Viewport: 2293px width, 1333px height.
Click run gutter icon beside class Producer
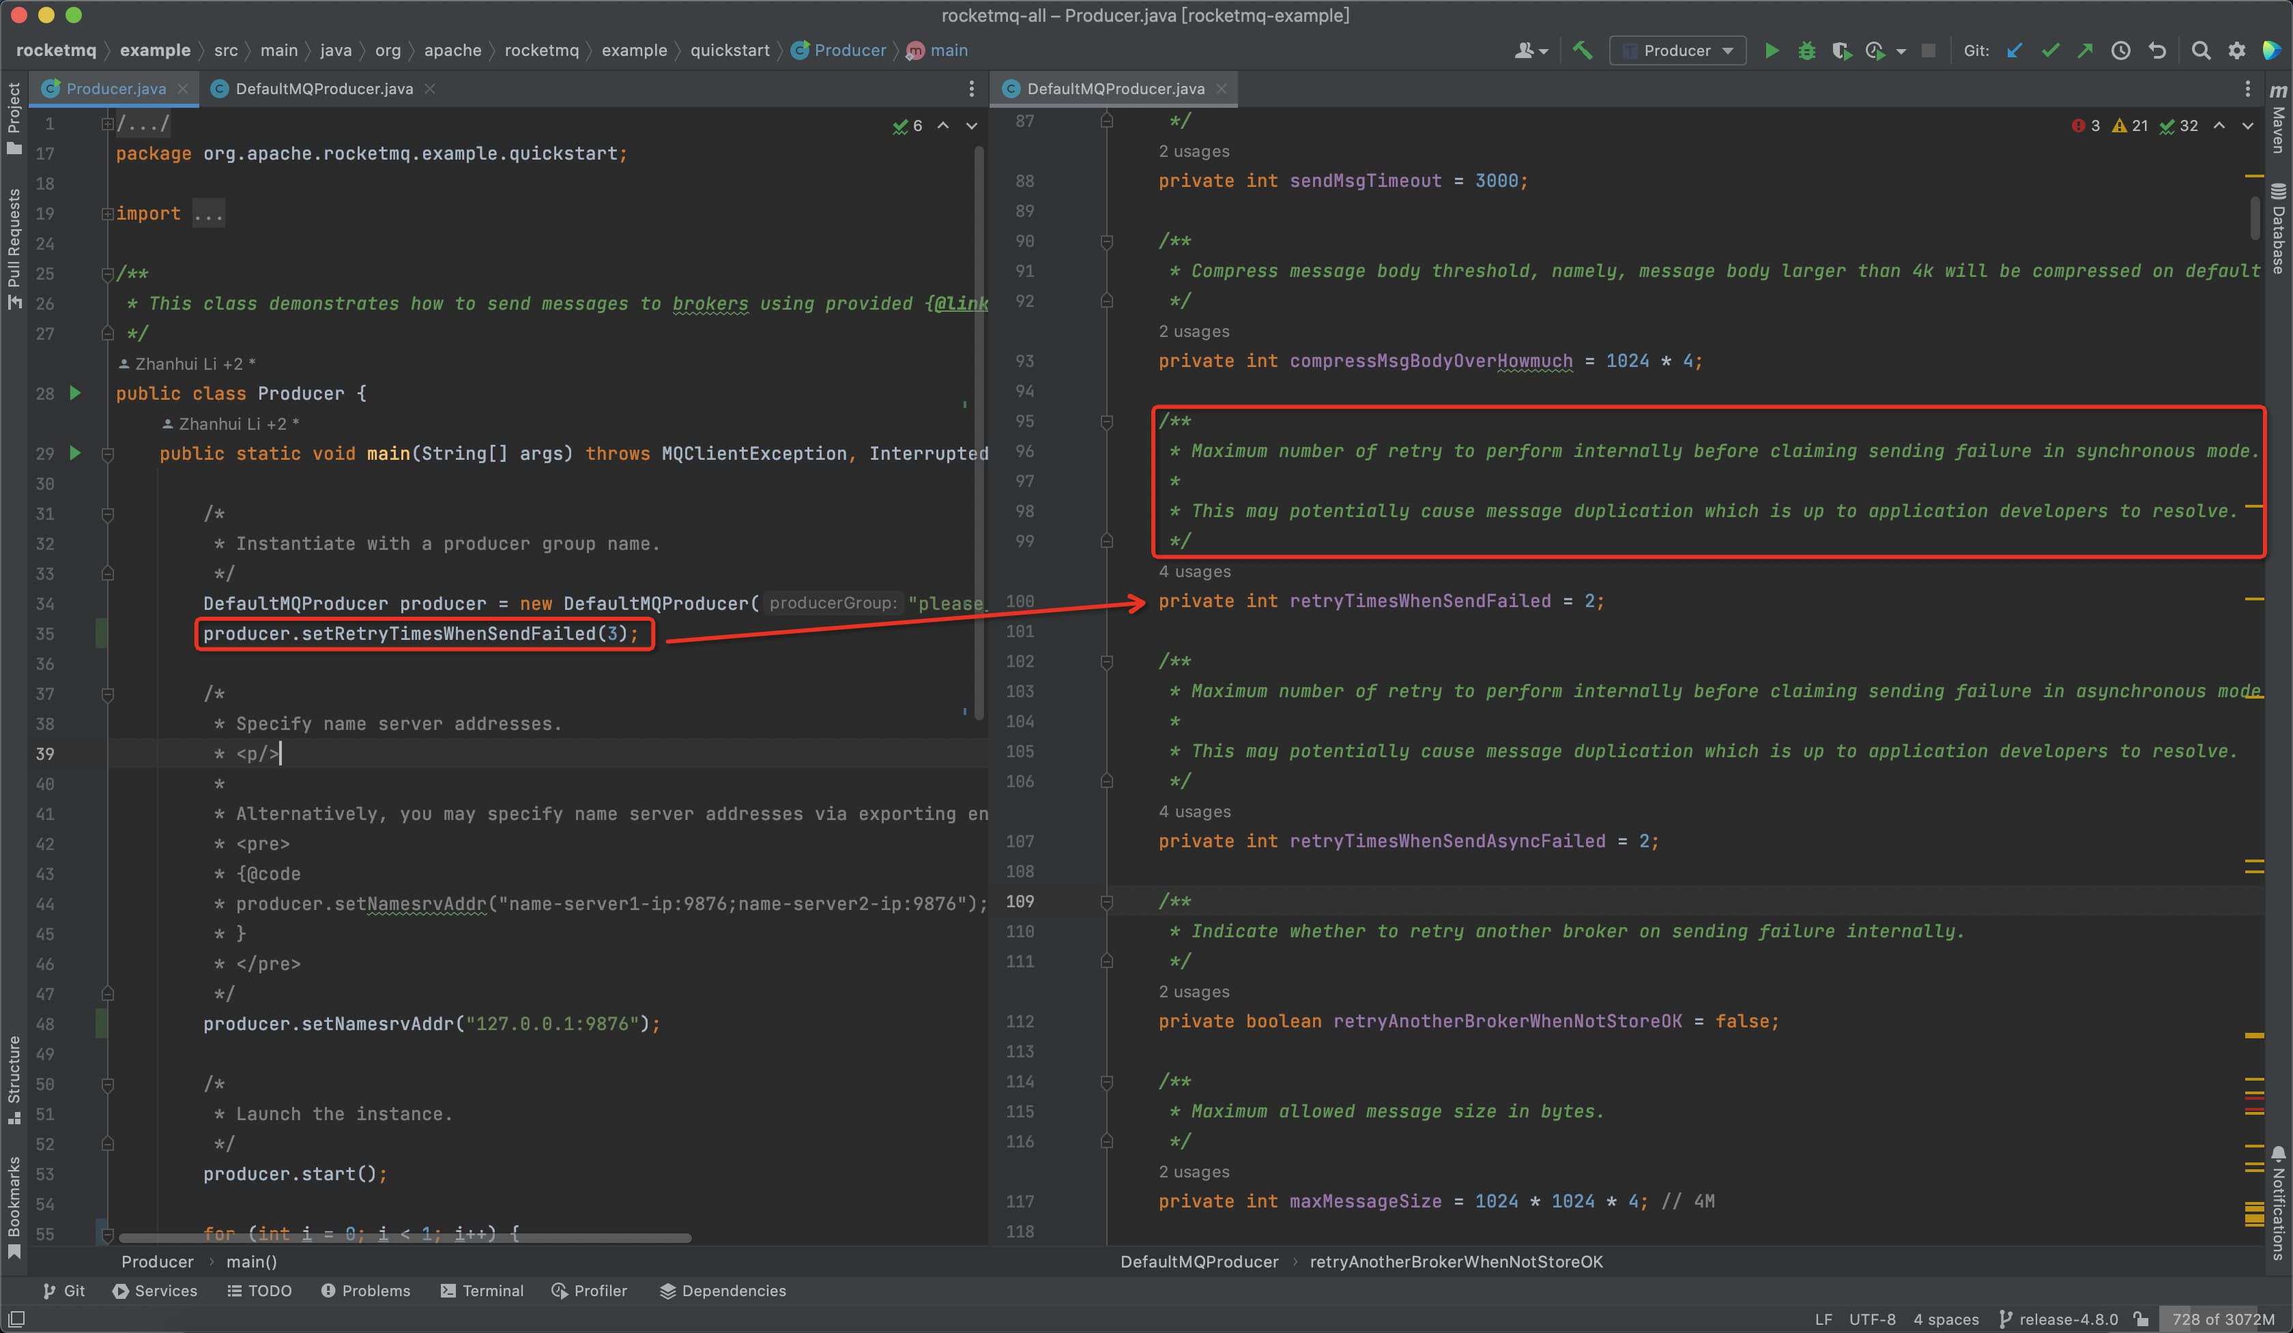76,393
